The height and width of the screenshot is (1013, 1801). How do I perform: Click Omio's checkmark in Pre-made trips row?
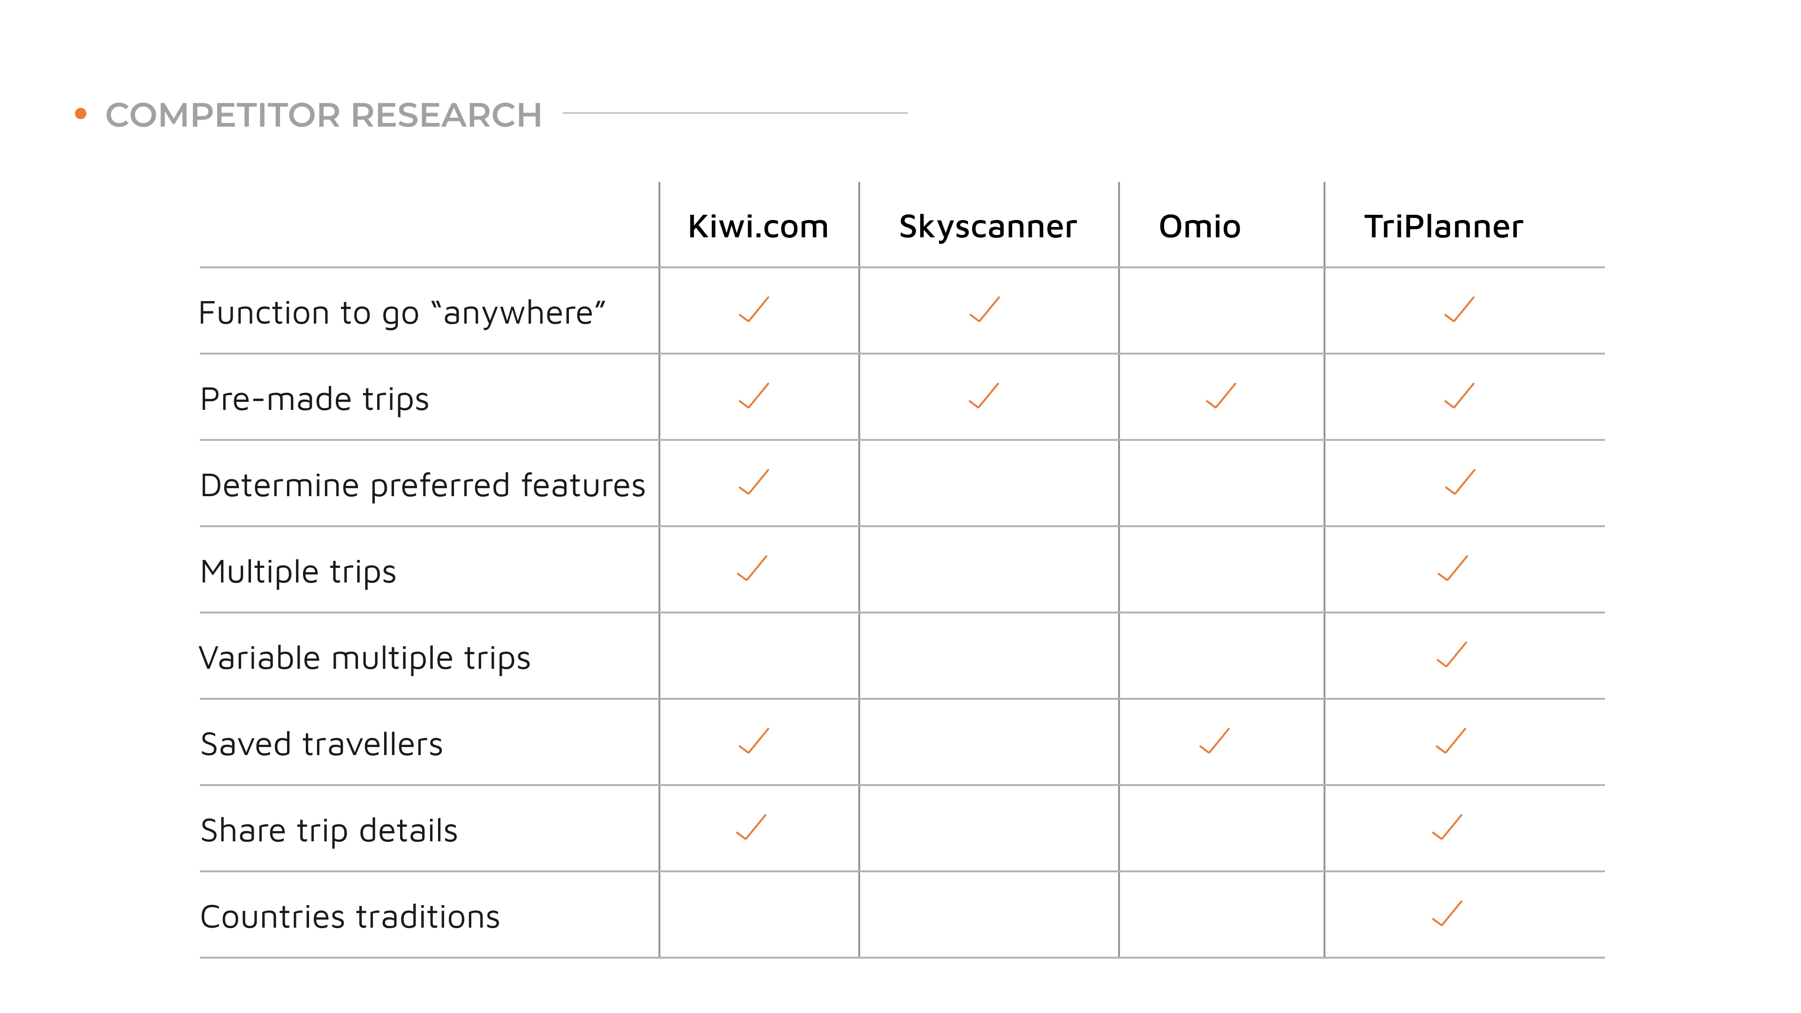[1221, 396]
